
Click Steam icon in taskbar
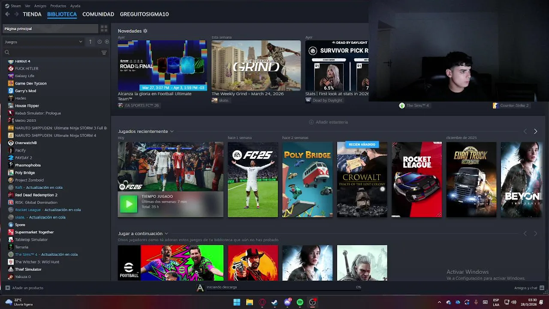274,302
